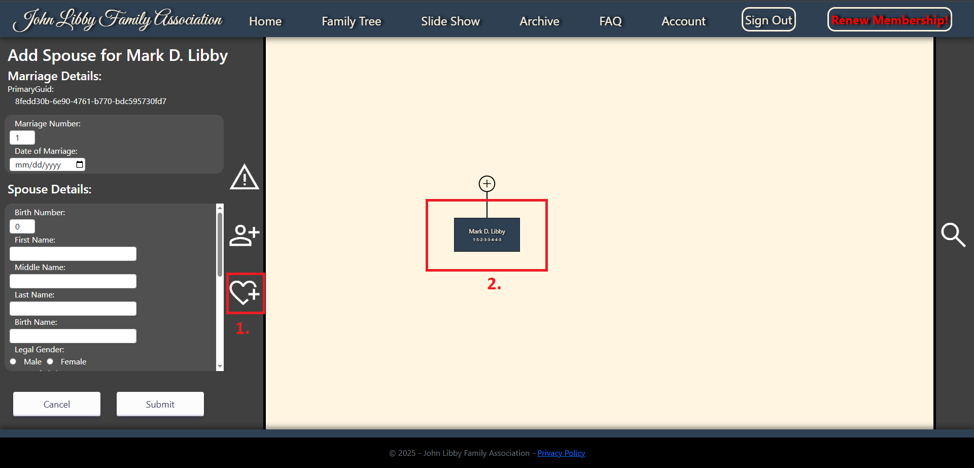Click the plus circle above Mark D. Libby
The height and width of the screenshot is (468, 974).
487,184
